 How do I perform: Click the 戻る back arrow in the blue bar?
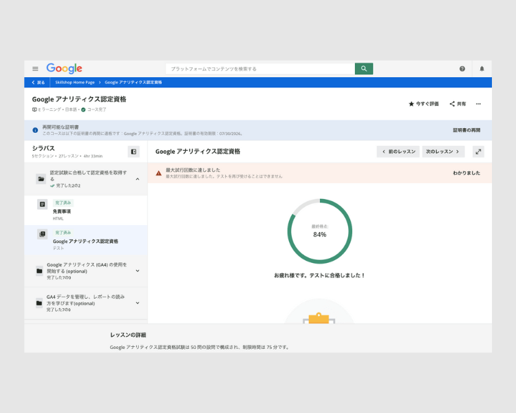(38, 83)
